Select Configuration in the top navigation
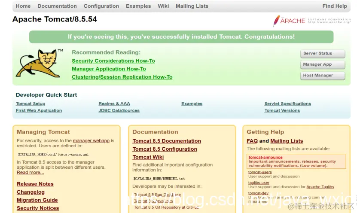The image size is (357, 213). point(101,6)
